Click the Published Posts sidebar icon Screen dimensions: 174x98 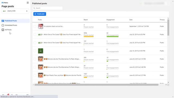[3, 21]
